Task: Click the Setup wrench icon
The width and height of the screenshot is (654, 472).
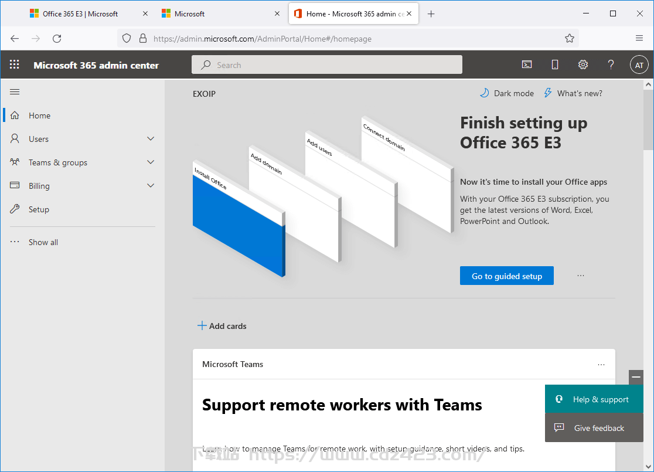Action: (15, 209)
